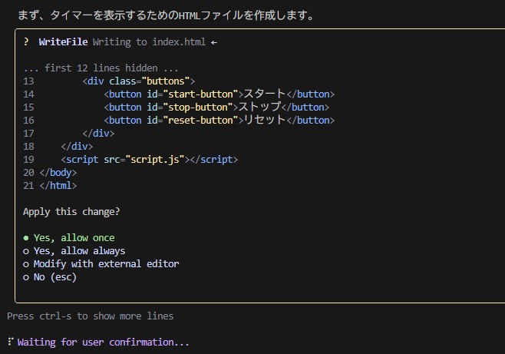Click 'Apply this change?' prompt text
Screen dimensions: 505x354
71,212
